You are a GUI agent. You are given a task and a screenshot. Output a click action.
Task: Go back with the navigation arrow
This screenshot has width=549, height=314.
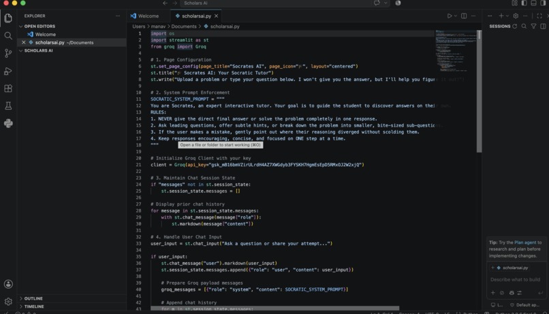(165, 3)
